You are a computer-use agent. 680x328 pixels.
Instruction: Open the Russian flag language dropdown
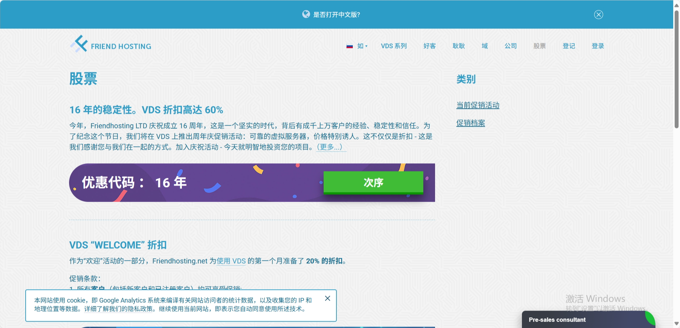(x=357, y=46)
